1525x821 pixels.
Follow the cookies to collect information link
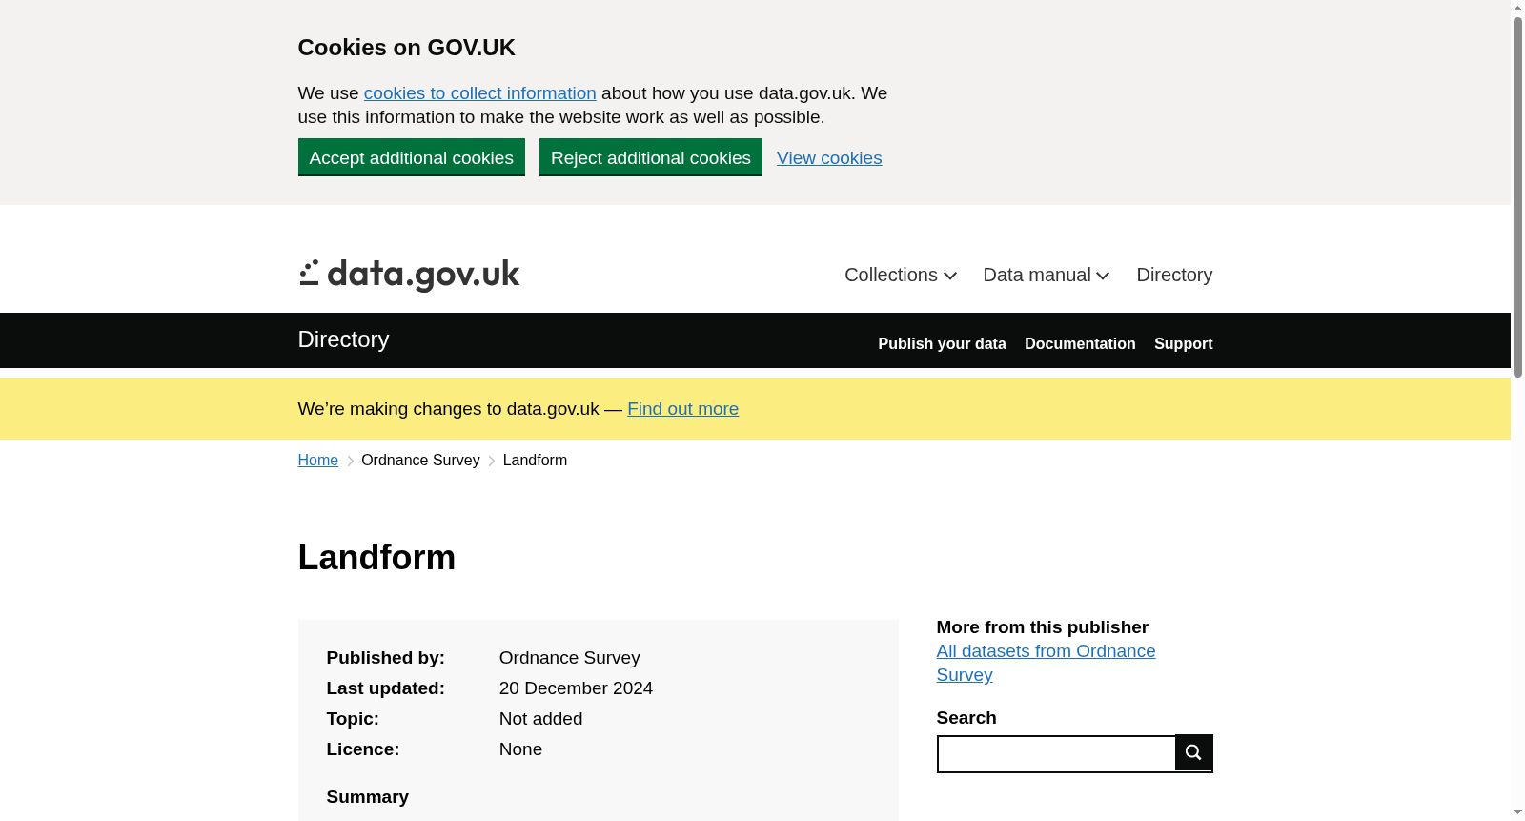point(480,93)
